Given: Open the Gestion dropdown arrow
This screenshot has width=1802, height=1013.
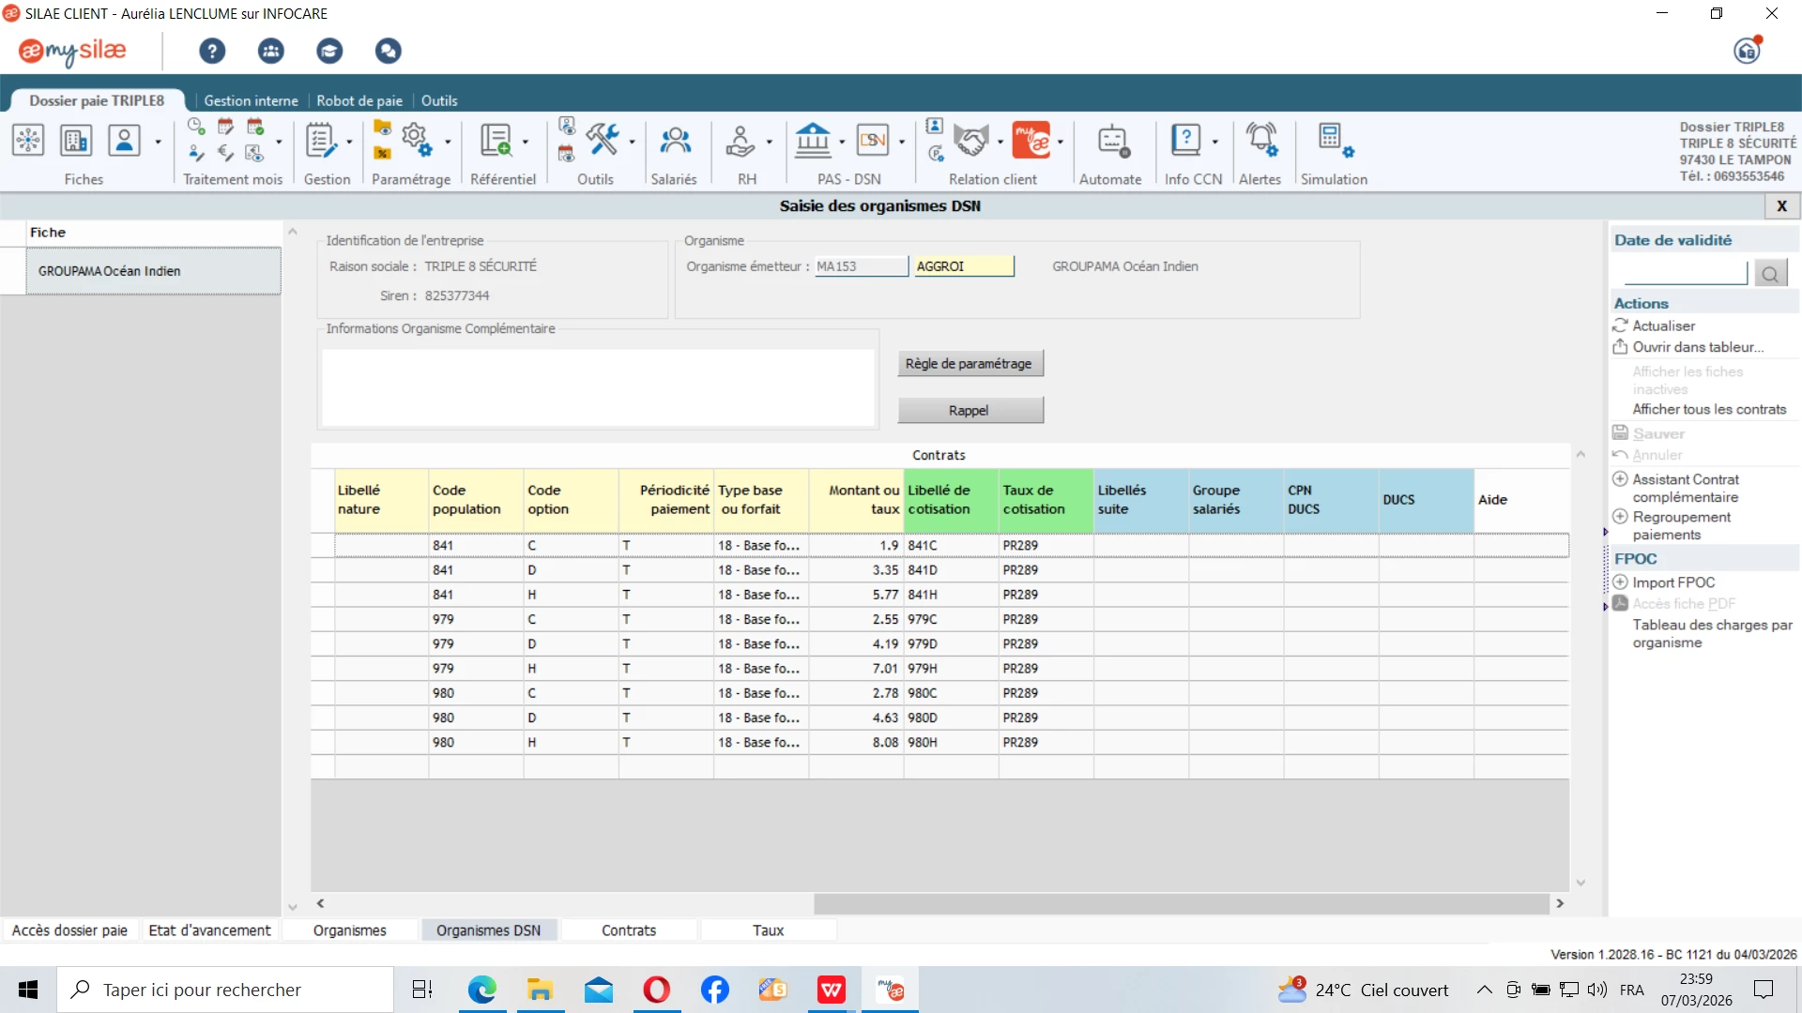Looking at the screenshot, I should [x=349, y=143].
